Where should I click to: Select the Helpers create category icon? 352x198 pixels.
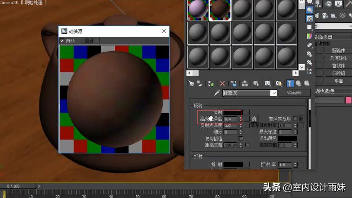333,15
